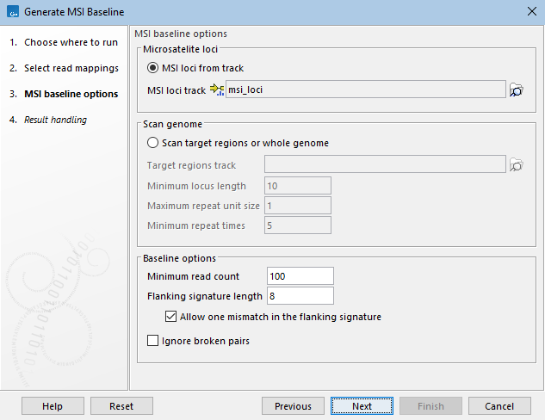Viewport: 545px width, 420px height.
Task: Click the Minimum read count label
Action: [x=193, y=276]
